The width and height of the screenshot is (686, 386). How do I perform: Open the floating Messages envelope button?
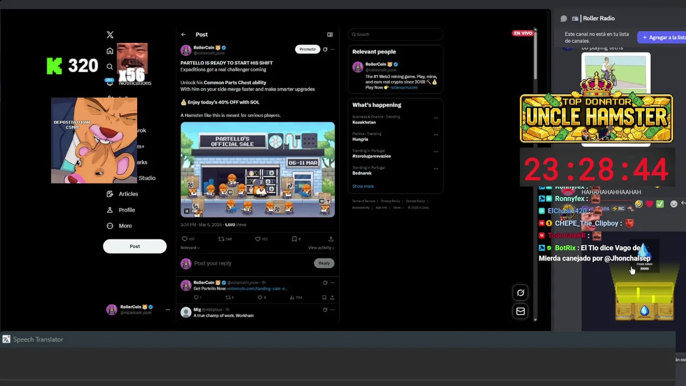tap(520, 311)
